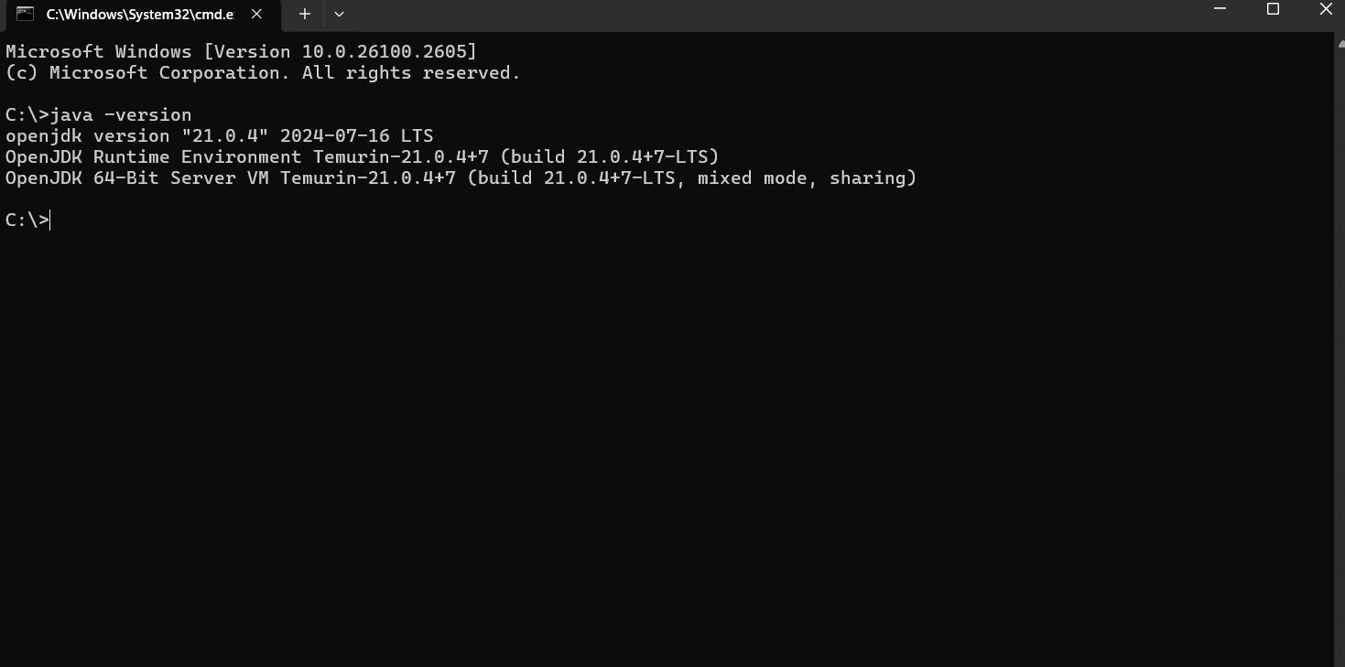Click the plus button to open another shell

coord(304,14)
